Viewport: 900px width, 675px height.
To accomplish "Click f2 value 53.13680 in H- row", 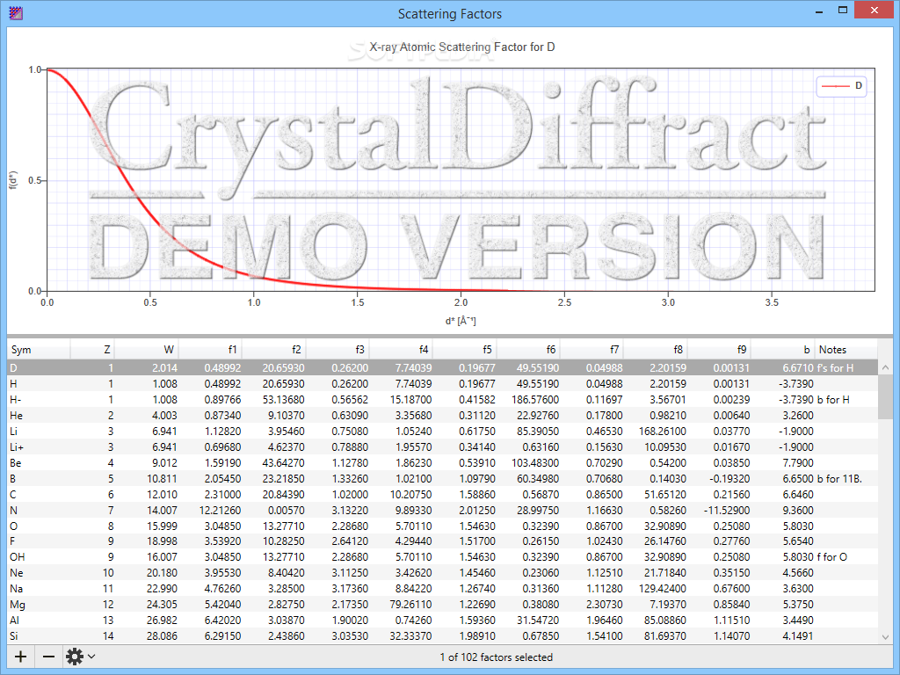I will pos(284,400).
